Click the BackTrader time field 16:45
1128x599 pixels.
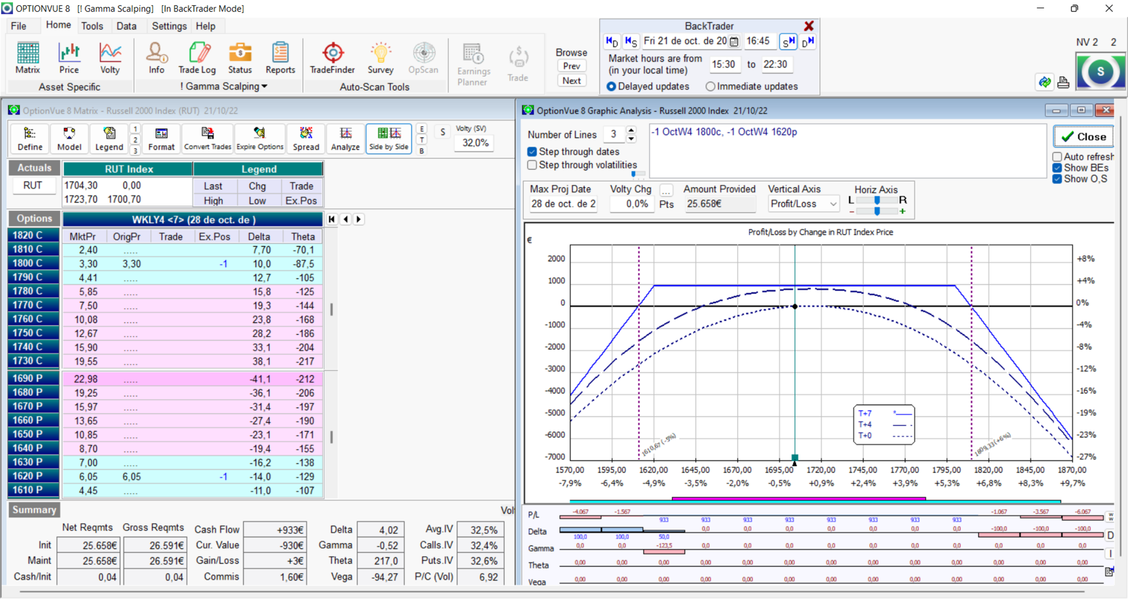(x=760, y=41)
